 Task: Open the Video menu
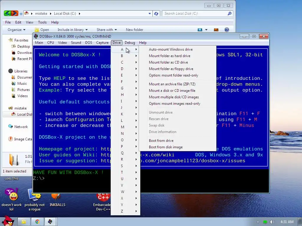[63, 43]
